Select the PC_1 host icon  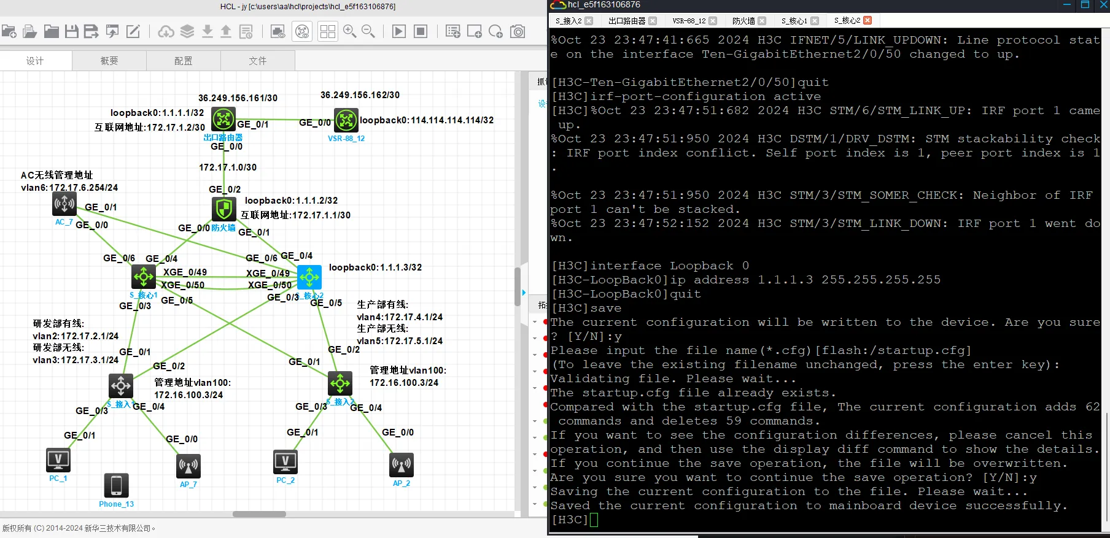pyautogui.click(x=58, y=459)
